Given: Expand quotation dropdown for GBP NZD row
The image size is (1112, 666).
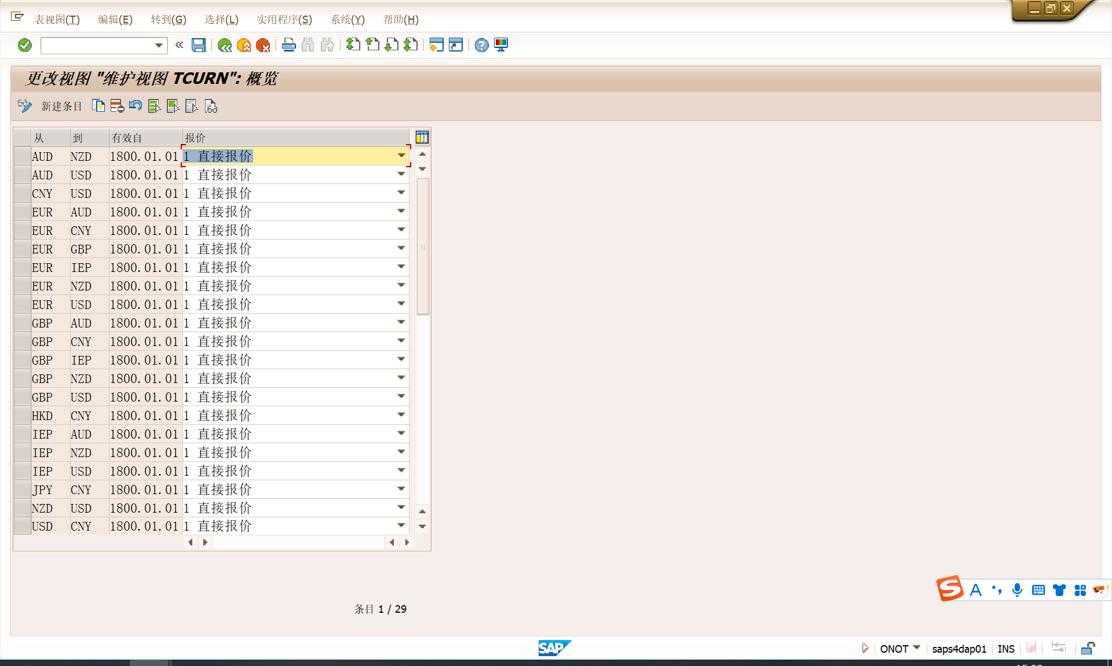Looking at the screenshot, I should point(401,378).
